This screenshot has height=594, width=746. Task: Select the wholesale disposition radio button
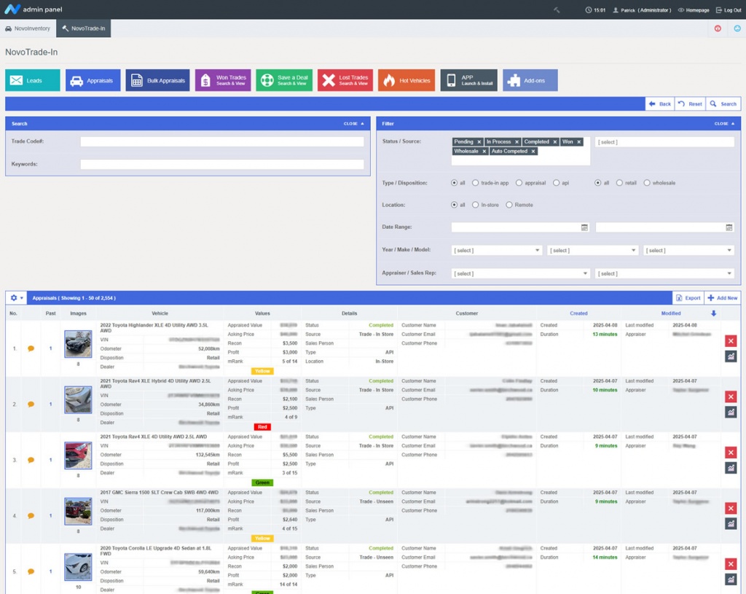pyautogui.click(x=647, y=183)
